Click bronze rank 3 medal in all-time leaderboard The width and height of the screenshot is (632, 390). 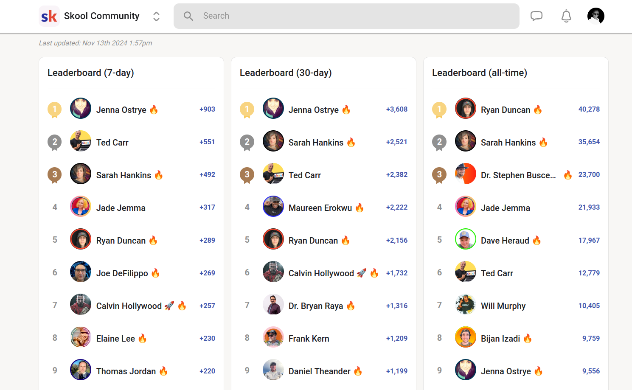[x=439, y=175]
